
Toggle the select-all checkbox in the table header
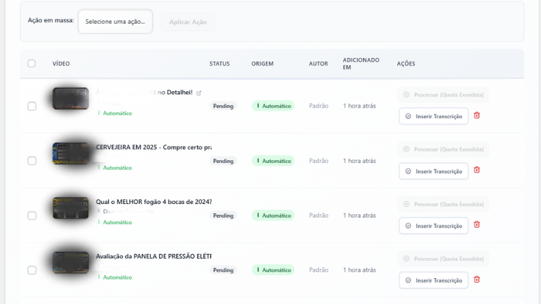(31, 64)
